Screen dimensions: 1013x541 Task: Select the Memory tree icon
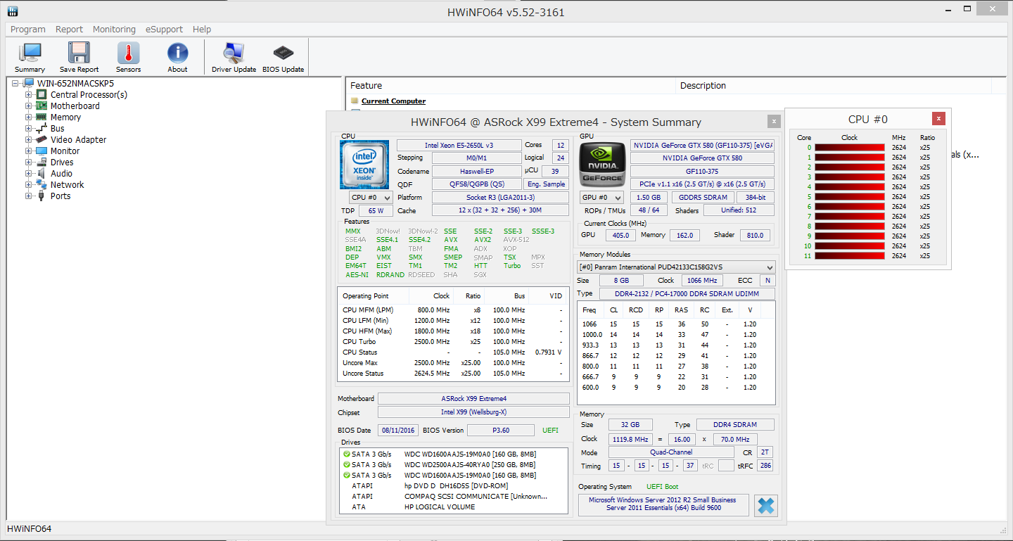(42, 117)
